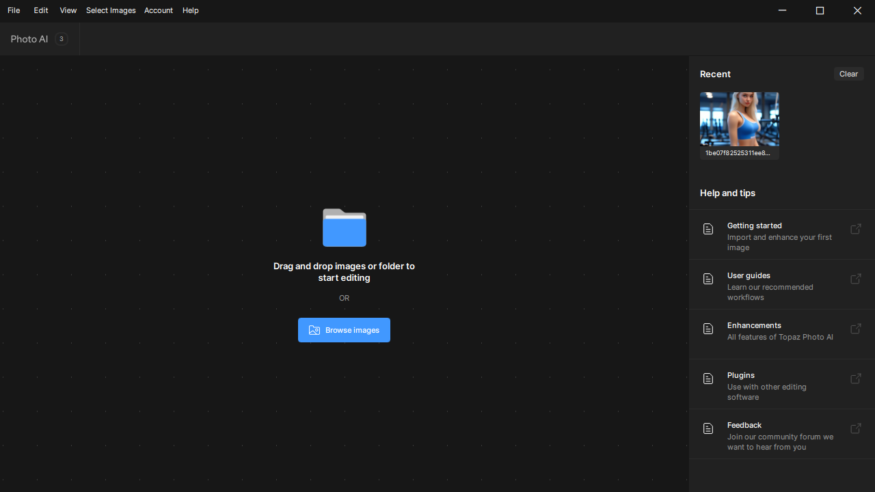Click the Enhancements external link icon

click(x=855, y=329)
